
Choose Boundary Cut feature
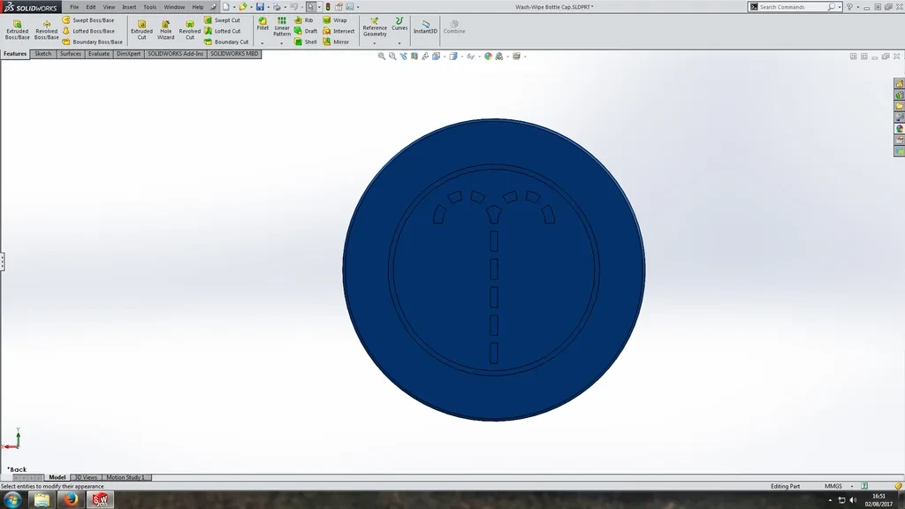(x=226, y=42)
